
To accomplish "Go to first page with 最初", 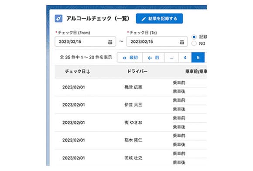I will pos(130,58).
